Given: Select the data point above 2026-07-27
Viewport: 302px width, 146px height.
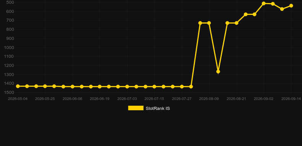Looking at the screenshot, I should pos(182,87).
